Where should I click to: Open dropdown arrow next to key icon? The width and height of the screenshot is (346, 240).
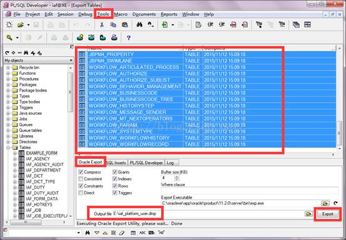pos(17,38)
